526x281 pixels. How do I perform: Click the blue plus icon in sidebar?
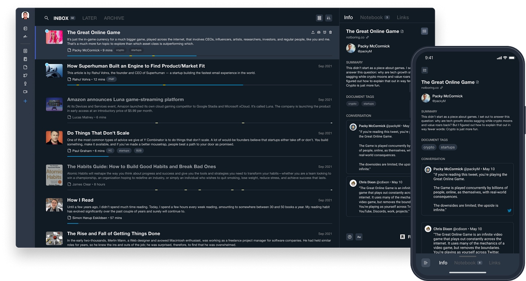click(x=25, y=101)
